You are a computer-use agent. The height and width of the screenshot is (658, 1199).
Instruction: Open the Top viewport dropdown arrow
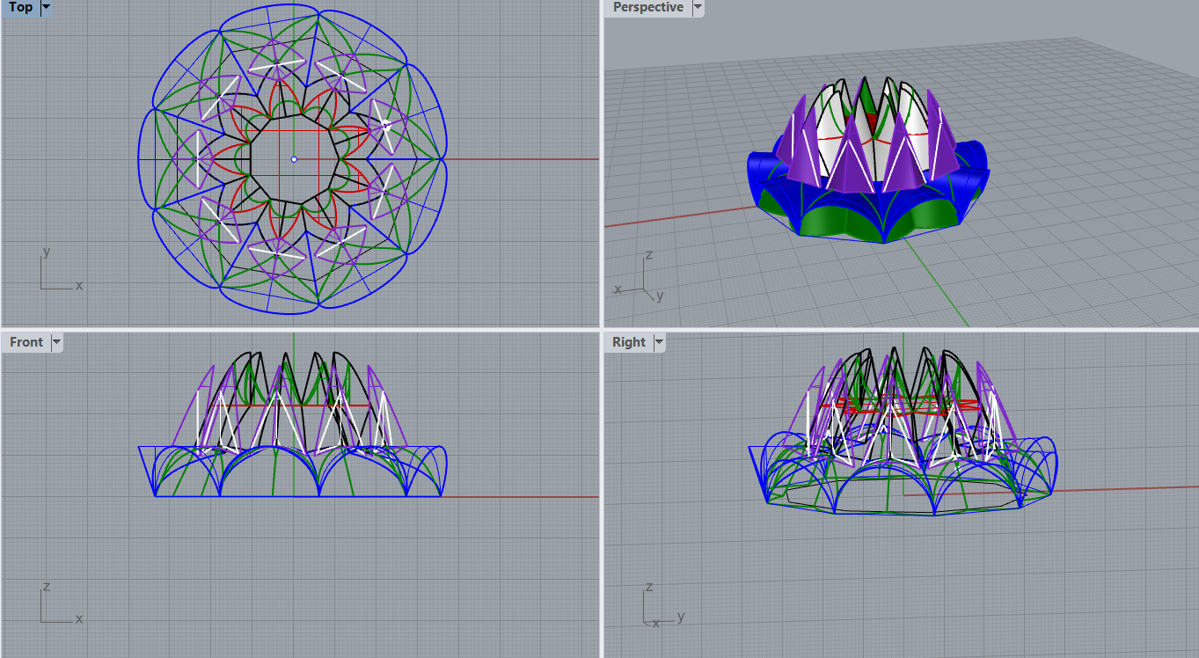click(x=46, y=7)
